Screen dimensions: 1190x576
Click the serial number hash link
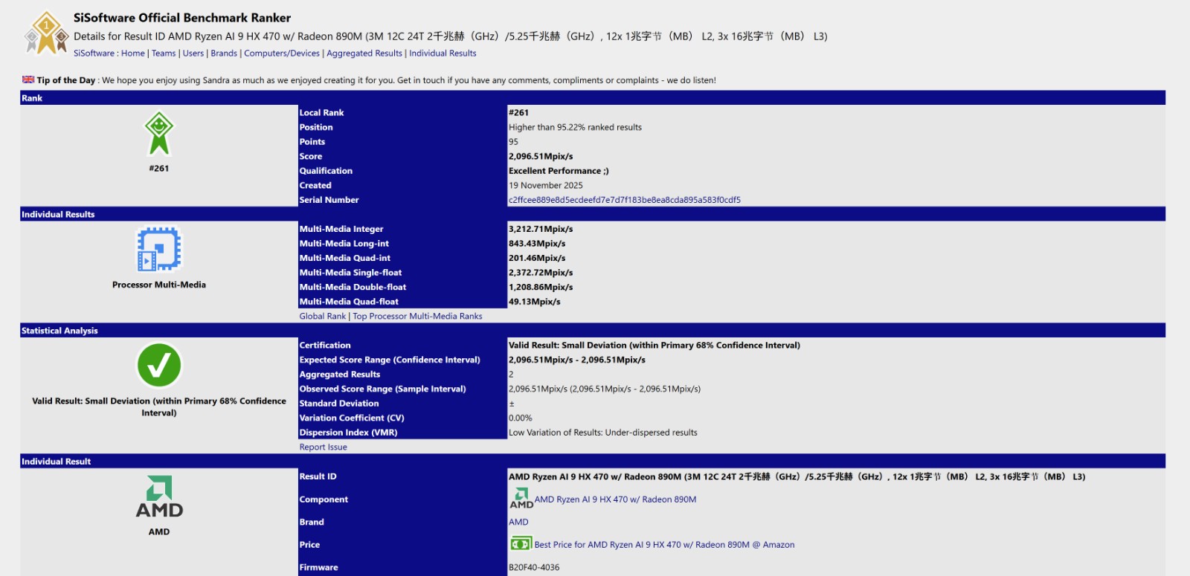624,200
